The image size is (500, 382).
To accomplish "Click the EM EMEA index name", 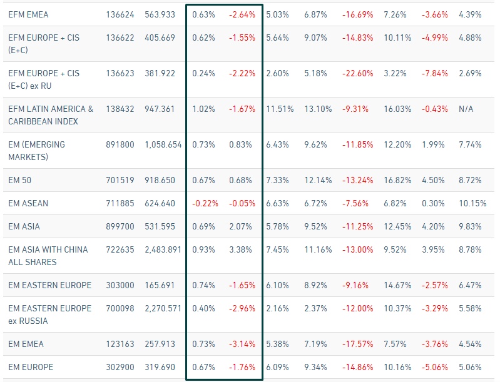I will pos(26,344).
